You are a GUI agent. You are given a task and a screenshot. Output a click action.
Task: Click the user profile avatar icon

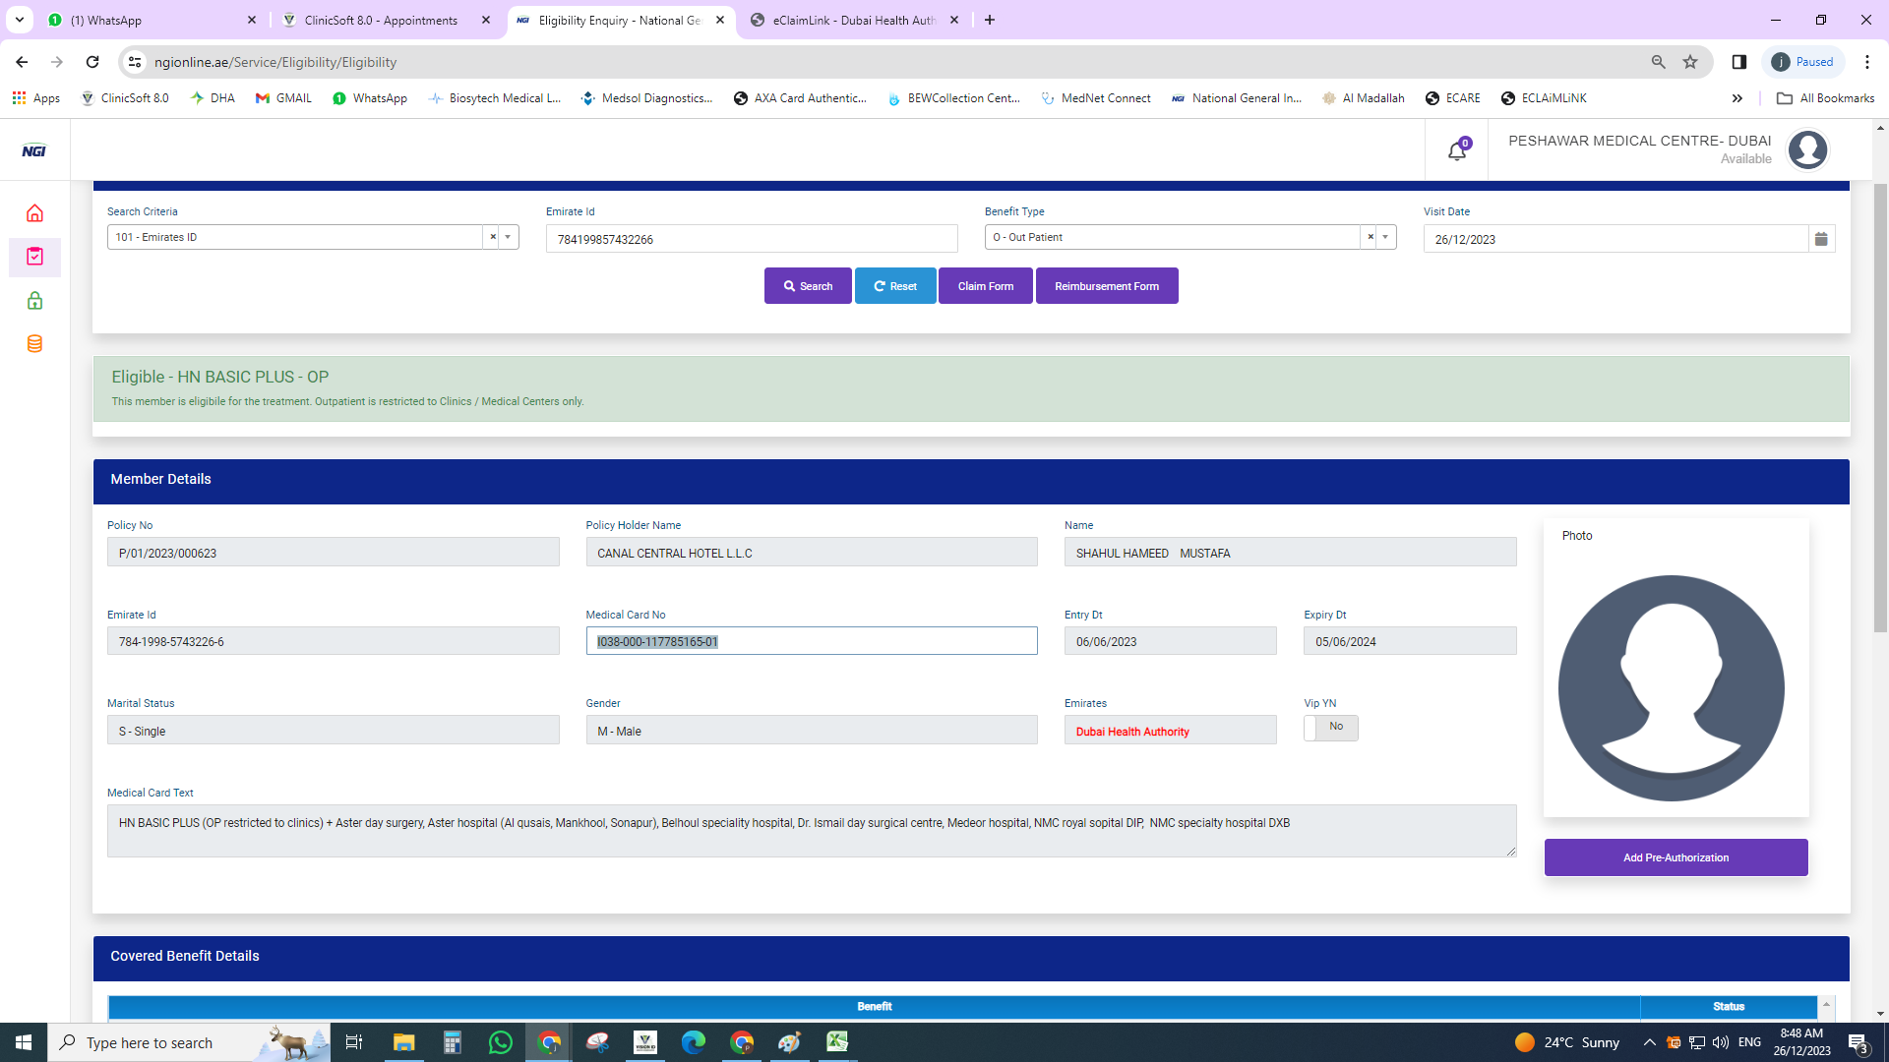coord(1807,149)
